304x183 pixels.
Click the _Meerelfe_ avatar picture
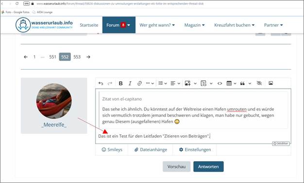click(54, 101)
